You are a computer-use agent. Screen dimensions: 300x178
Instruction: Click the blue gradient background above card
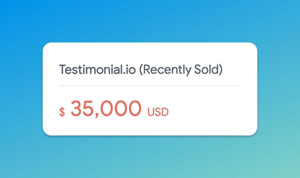(150, 21)
